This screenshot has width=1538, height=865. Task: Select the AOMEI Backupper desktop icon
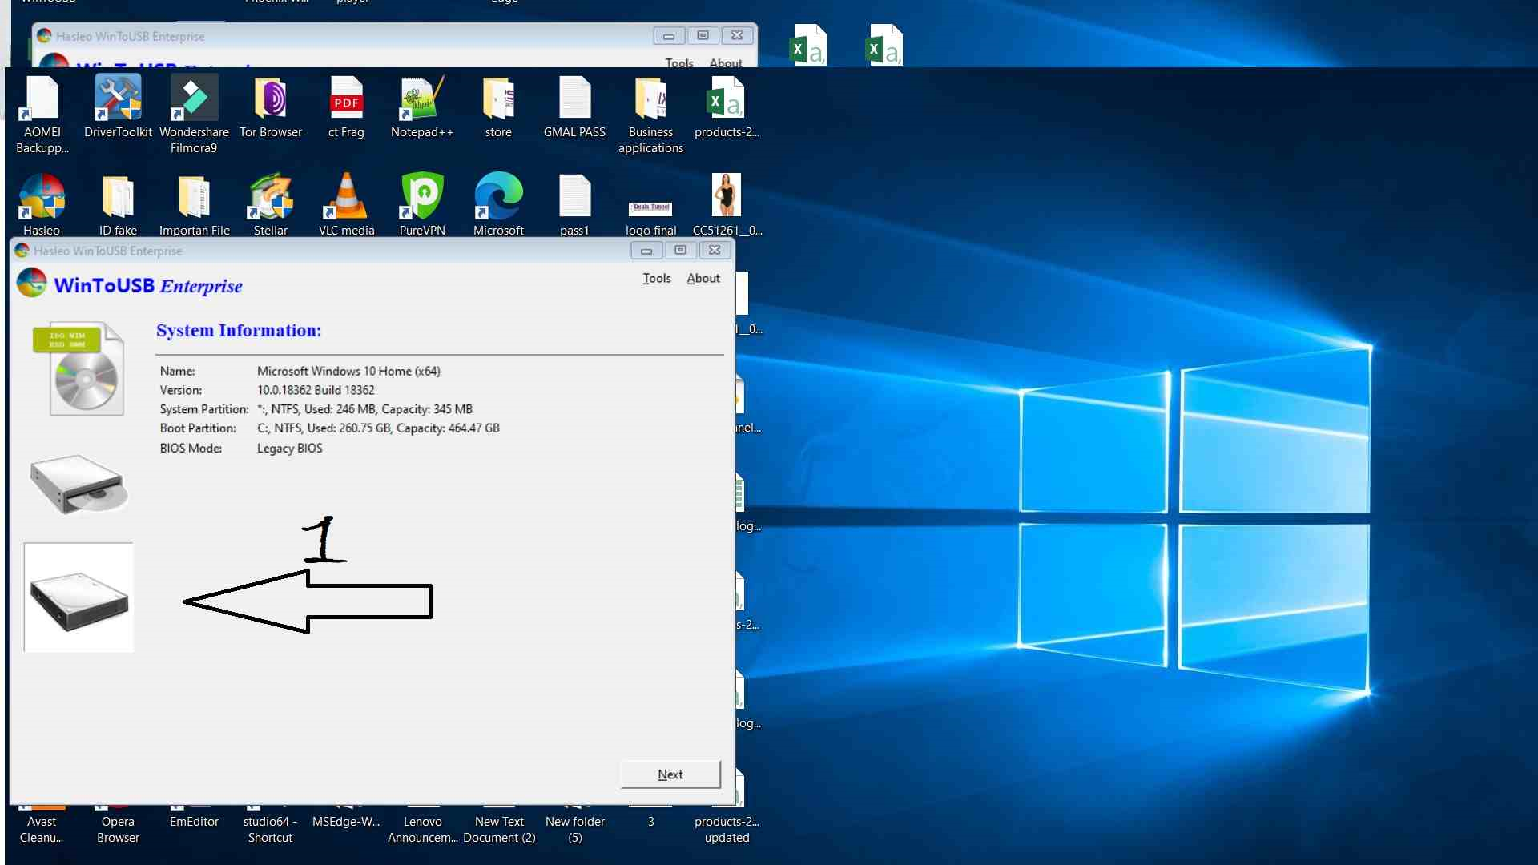click(42, 115)
